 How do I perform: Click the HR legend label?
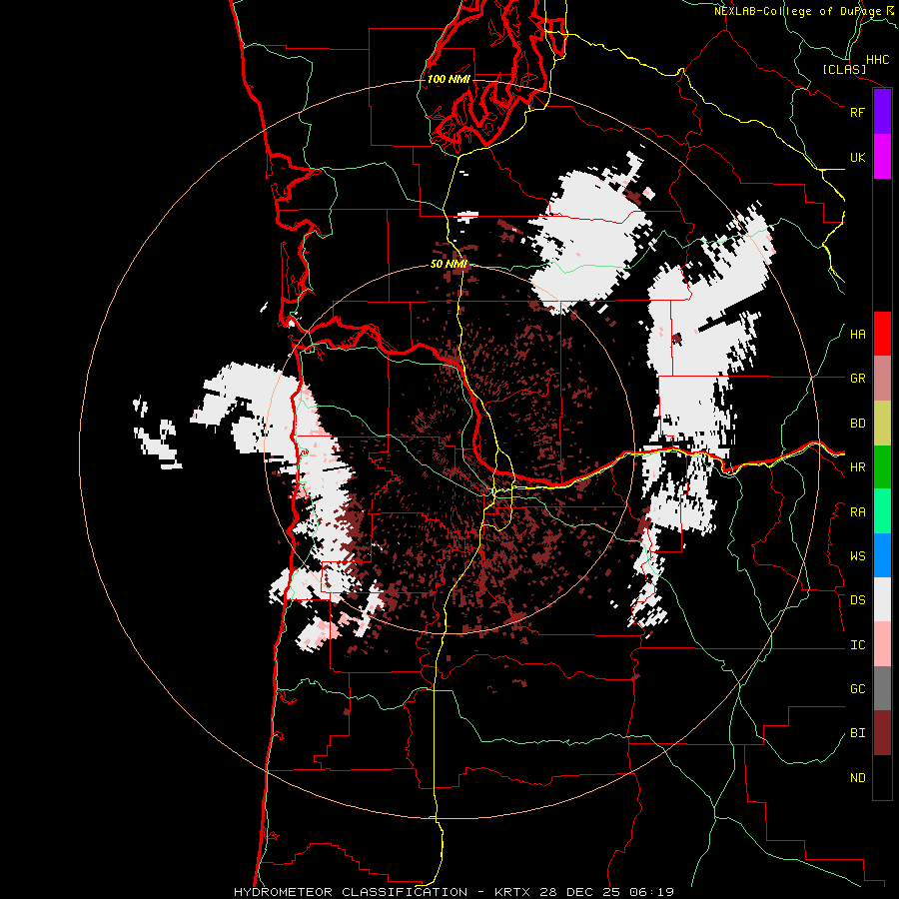[857, 467]
